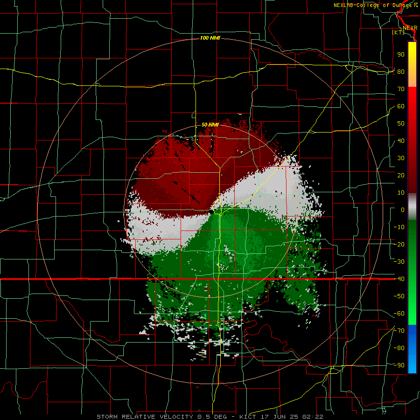Click the 100 NMI range ring label
This screenshot has width=420, height=420.
point(210,38)
